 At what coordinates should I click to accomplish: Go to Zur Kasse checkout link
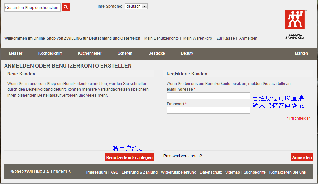[226, 38]
